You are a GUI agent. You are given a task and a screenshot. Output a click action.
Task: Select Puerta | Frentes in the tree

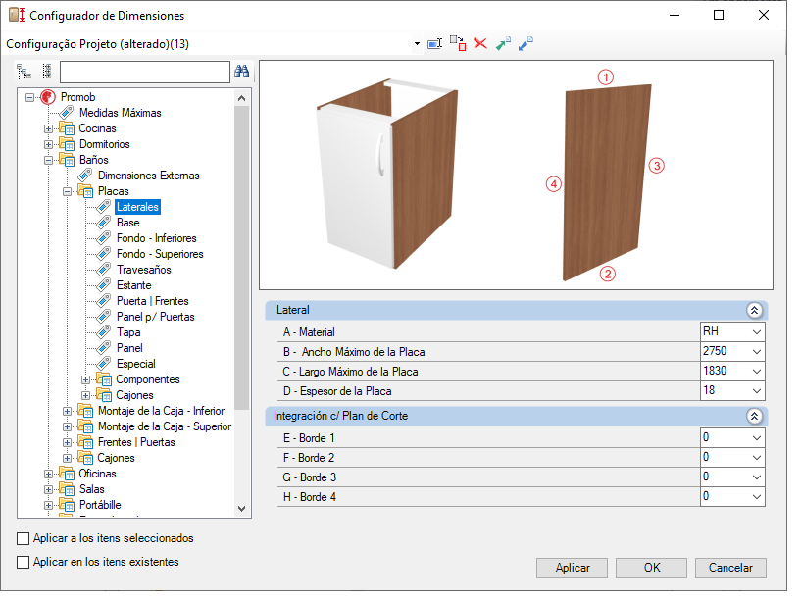pyautogui.click(x=152, y=301)
